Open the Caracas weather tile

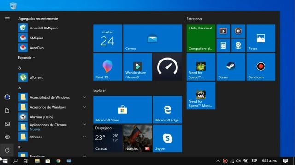[x=107, y=138]
